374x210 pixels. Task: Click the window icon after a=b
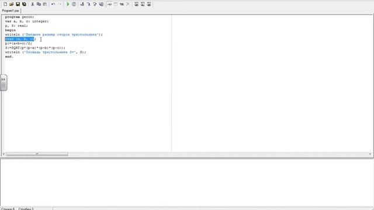pos(116,4)
